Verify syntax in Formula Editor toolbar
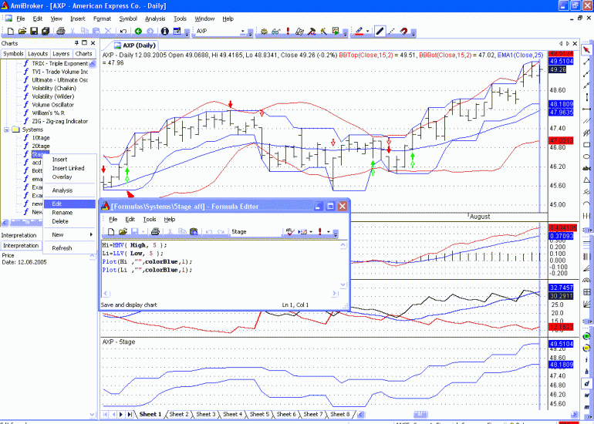This screenshot has width=594, height=424. point(290,231)
